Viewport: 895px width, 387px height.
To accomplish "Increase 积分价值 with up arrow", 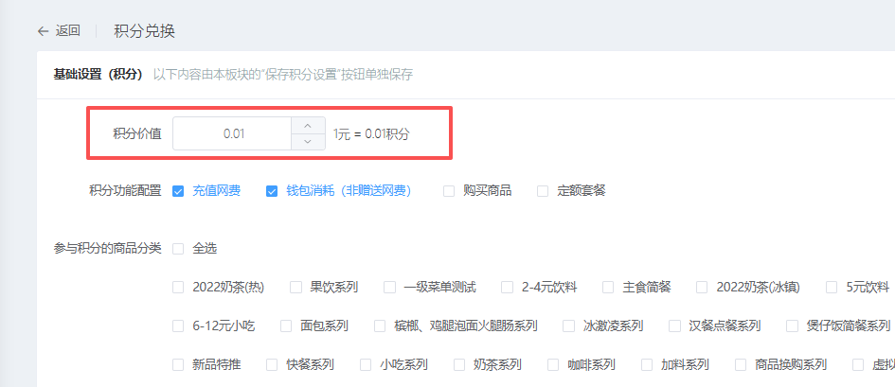I will [x=308, y=126].
